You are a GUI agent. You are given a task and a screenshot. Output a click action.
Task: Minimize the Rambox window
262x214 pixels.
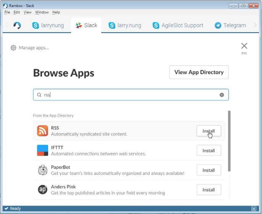pyautogui.click(x=233, y=6)
